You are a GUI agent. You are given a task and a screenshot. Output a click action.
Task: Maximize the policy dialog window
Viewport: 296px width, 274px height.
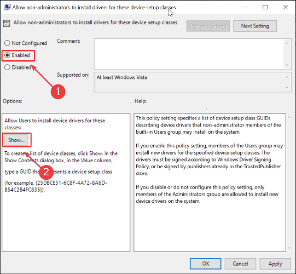point(265,7)
